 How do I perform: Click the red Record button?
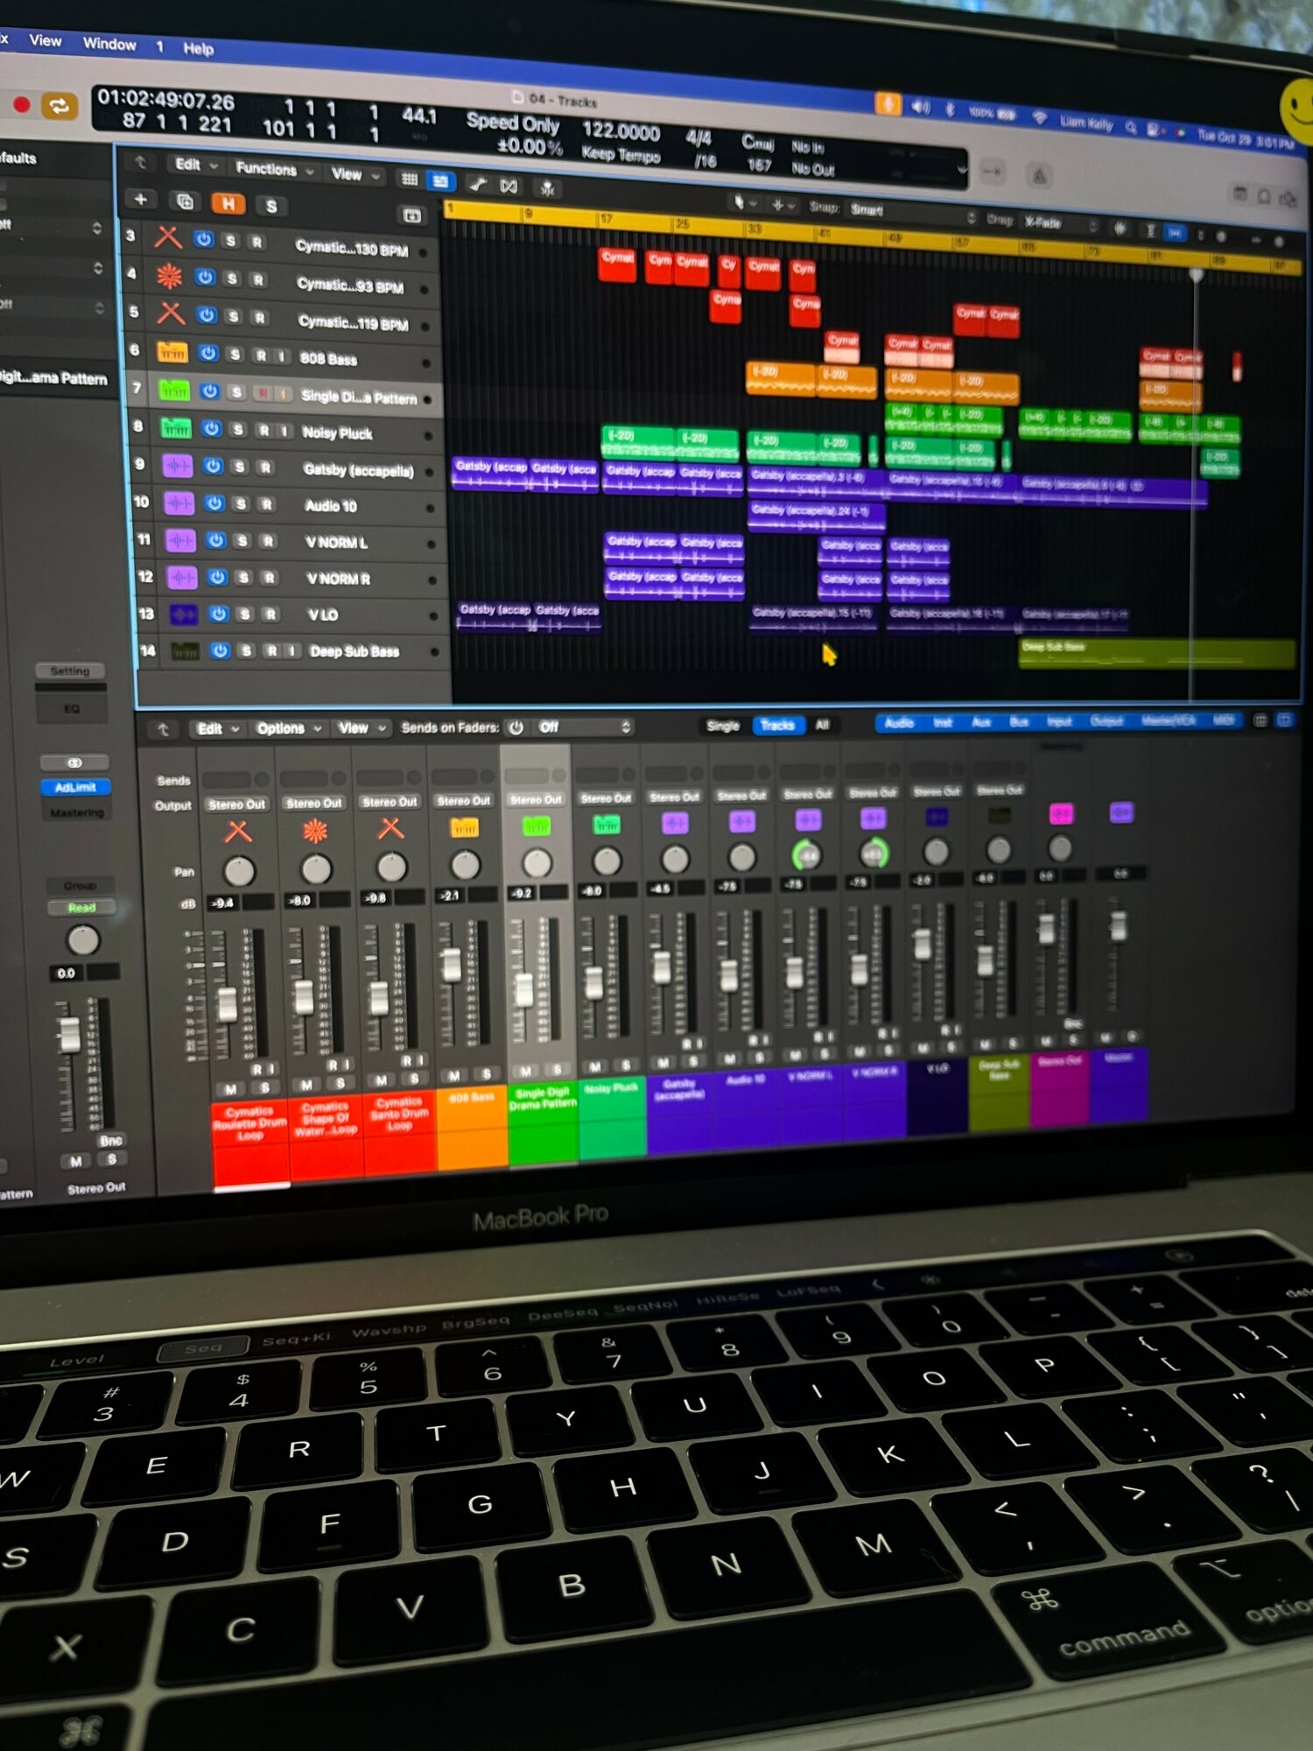pyautogui.click(x=21, y=105)
